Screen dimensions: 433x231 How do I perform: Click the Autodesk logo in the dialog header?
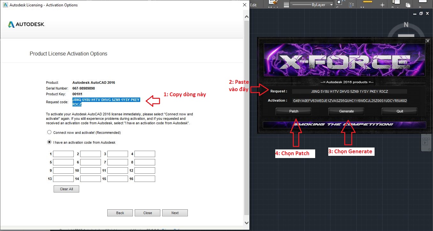[27, 25]
